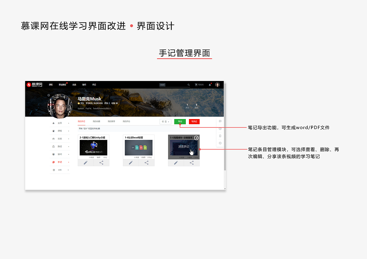This screenshot has width=367, height=259.
Task: View the 关注 following count
Action: [x=187, y=106]
